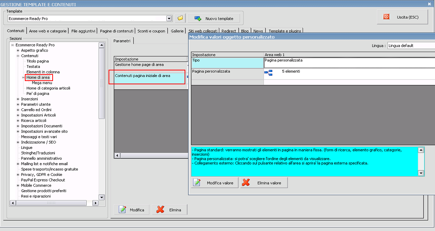This screenshot has width=435, height=231.
Task: Click the Elimina button label
Action: pyautogui.click(x=175, y=210)
